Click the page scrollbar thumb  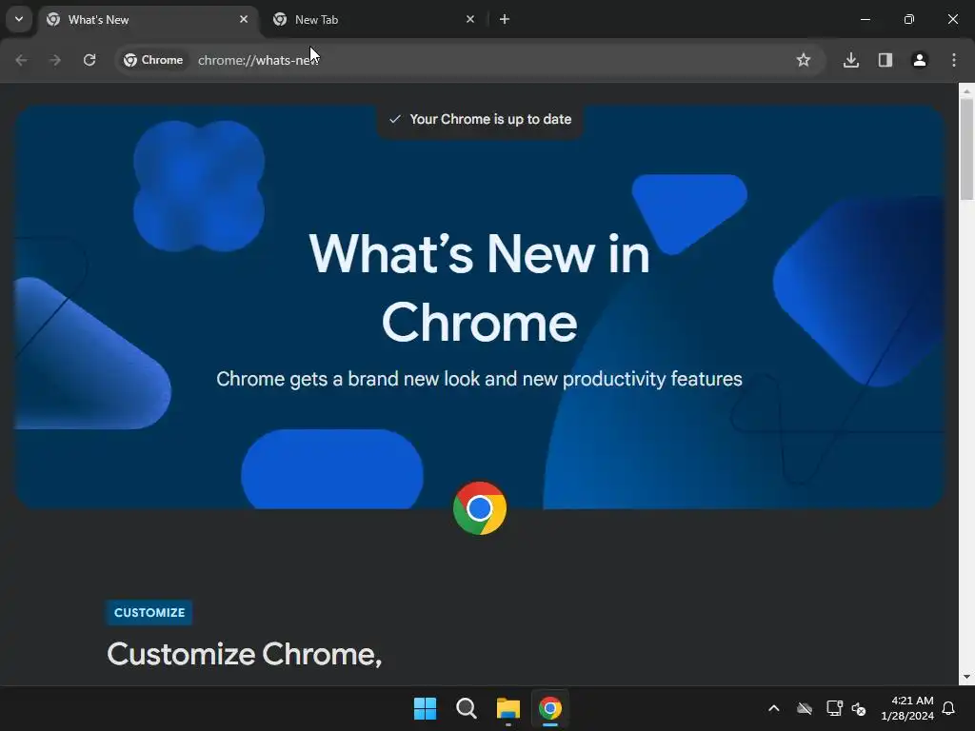[x=966, y=149]
